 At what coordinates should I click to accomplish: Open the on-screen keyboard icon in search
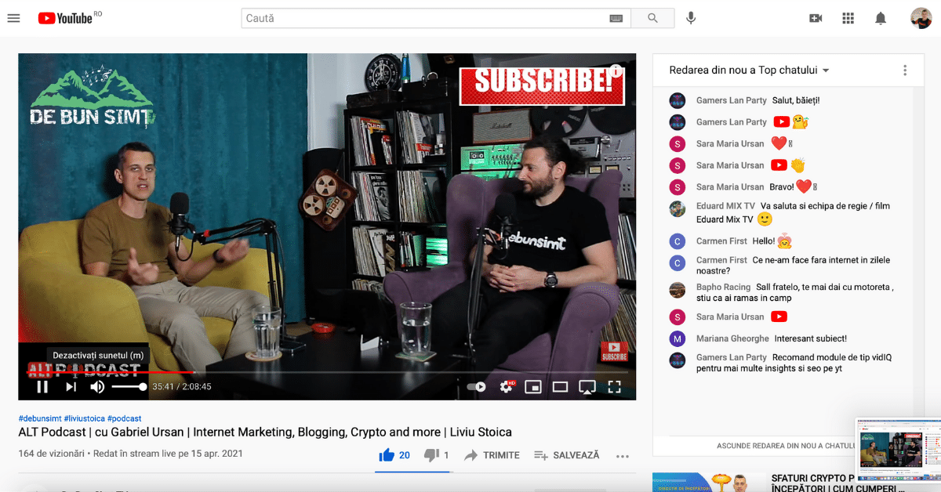tap(616, 18)
